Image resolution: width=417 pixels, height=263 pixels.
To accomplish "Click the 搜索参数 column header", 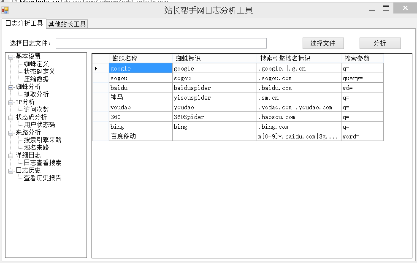I will coord(362,59).
